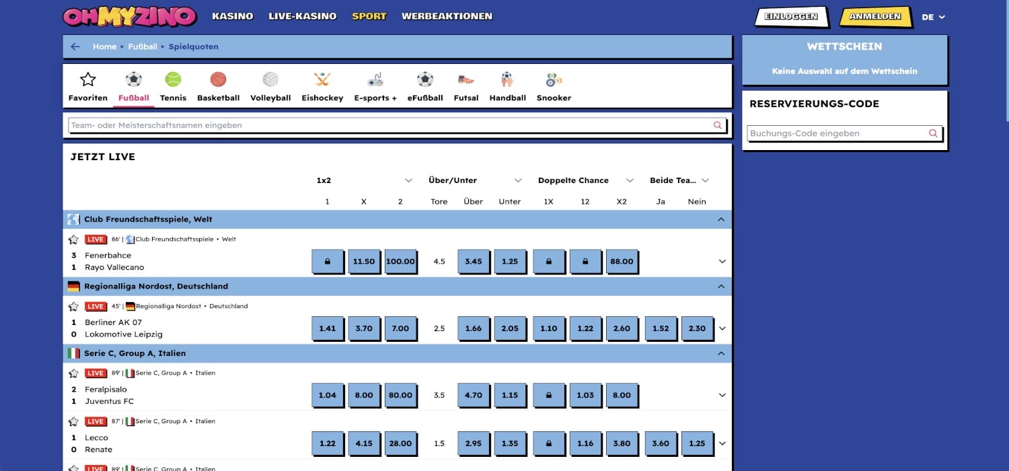Expand more markets for Fenerbahce match
This screenshot has width=1009, height=471.
click(722, 262)
